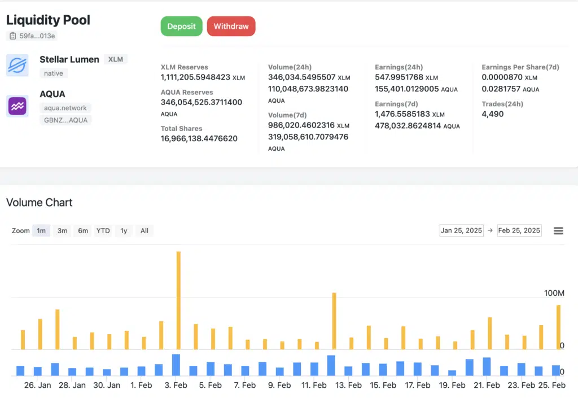Click the Liquidity Pool title
Screen dimensions: 578x398
[49, 20]
